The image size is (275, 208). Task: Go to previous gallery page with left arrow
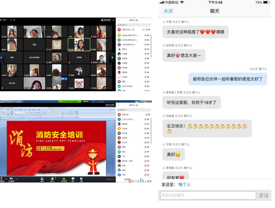pos(2,57)
